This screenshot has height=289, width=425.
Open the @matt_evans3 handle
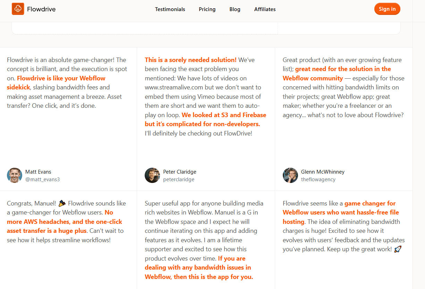point(43,179)
